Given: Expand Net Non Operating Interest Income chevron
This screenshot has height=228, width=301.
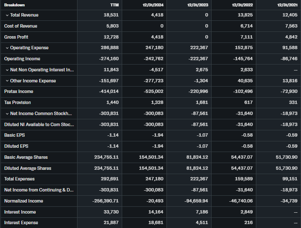Looking at the screenshot, I should pyautogui.click(x=7, y=70).
